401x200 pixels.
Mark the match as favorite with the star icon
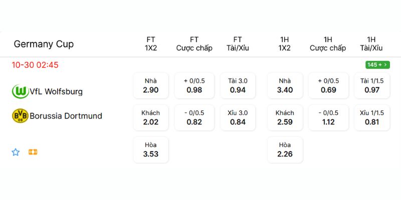[x=16, y=152]
